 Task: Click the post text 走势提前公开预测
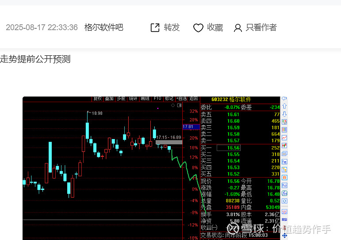pyautogui.click(x=35, y=59)
